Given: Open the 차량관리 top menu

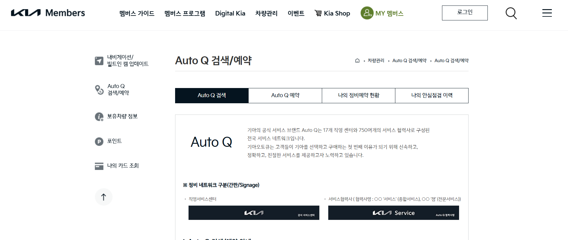Looking at the screenshot, I should click(x=266, y=13).
